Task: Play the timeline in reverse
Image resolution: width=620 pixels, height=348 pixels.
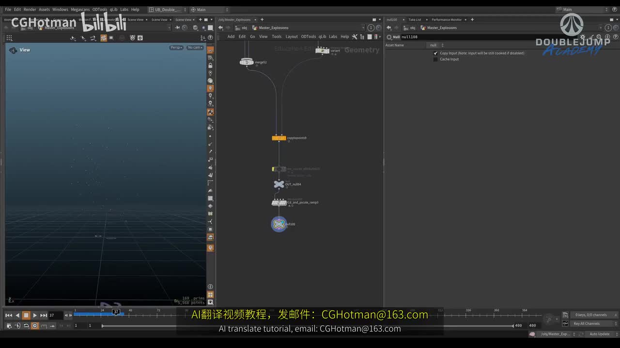Action: coord(17,315)
